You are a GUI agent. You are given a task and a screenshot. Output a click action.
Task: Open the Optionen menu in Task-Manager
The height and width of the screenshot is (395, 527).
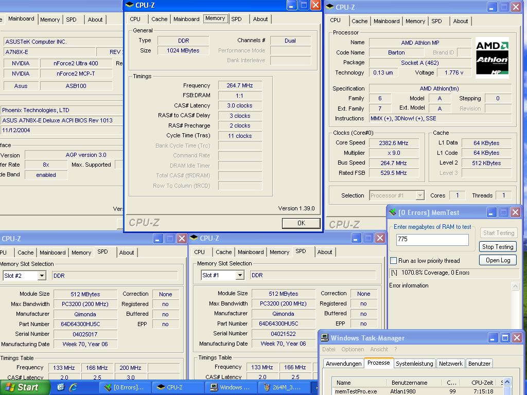coord(353,349)
